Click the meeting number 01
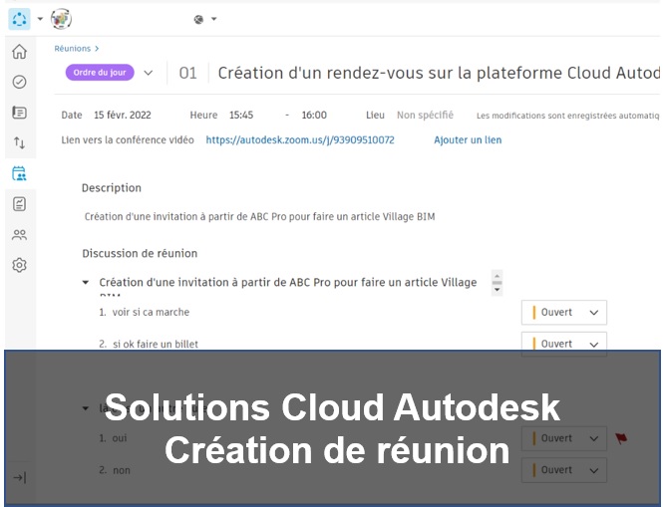The height and width of the screenshot is (507, 663). click(x=187, y=73)
